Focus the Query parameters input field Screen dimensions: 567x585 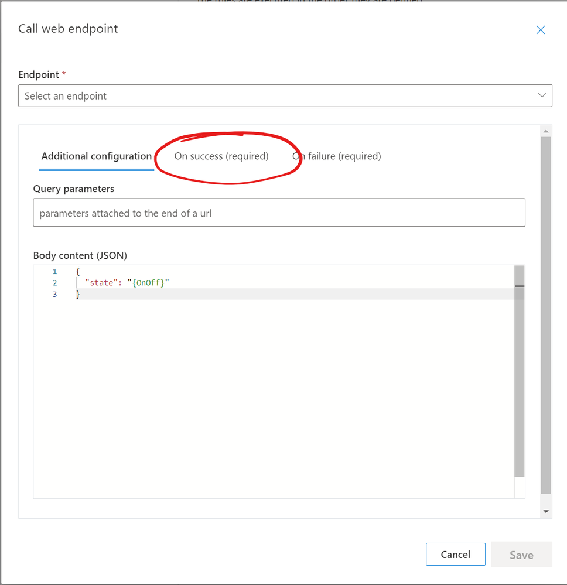(x=279, y=213)
